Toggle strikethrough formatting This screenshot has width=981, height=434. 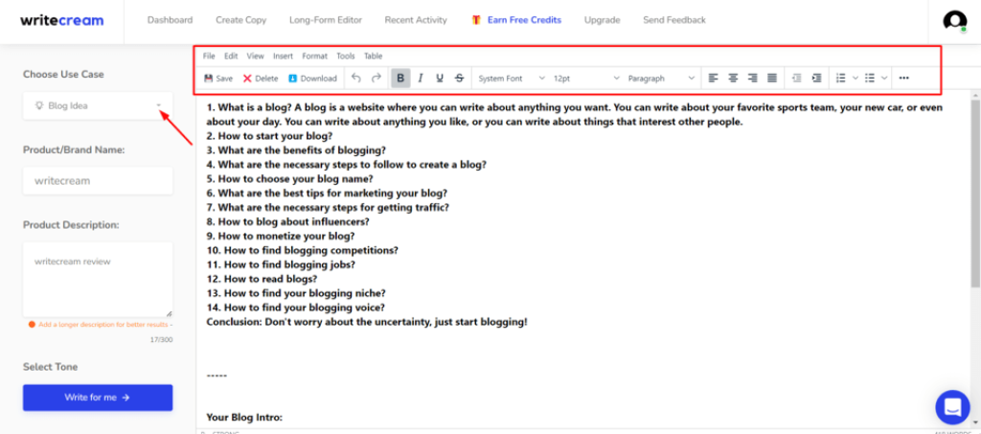[x=460, y=79]
